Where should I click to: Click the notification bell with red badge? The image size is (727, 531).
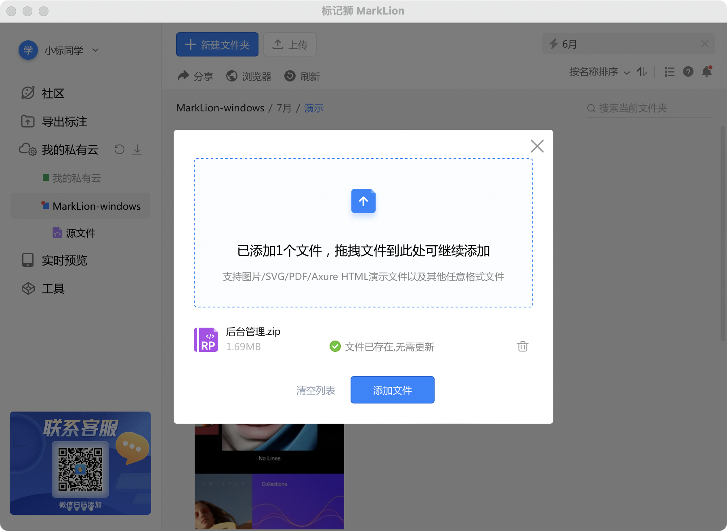707,72
